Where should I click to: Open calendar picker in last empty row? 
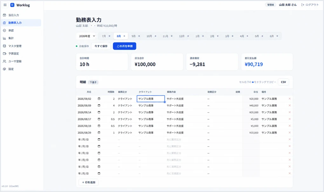pos(99,173)
